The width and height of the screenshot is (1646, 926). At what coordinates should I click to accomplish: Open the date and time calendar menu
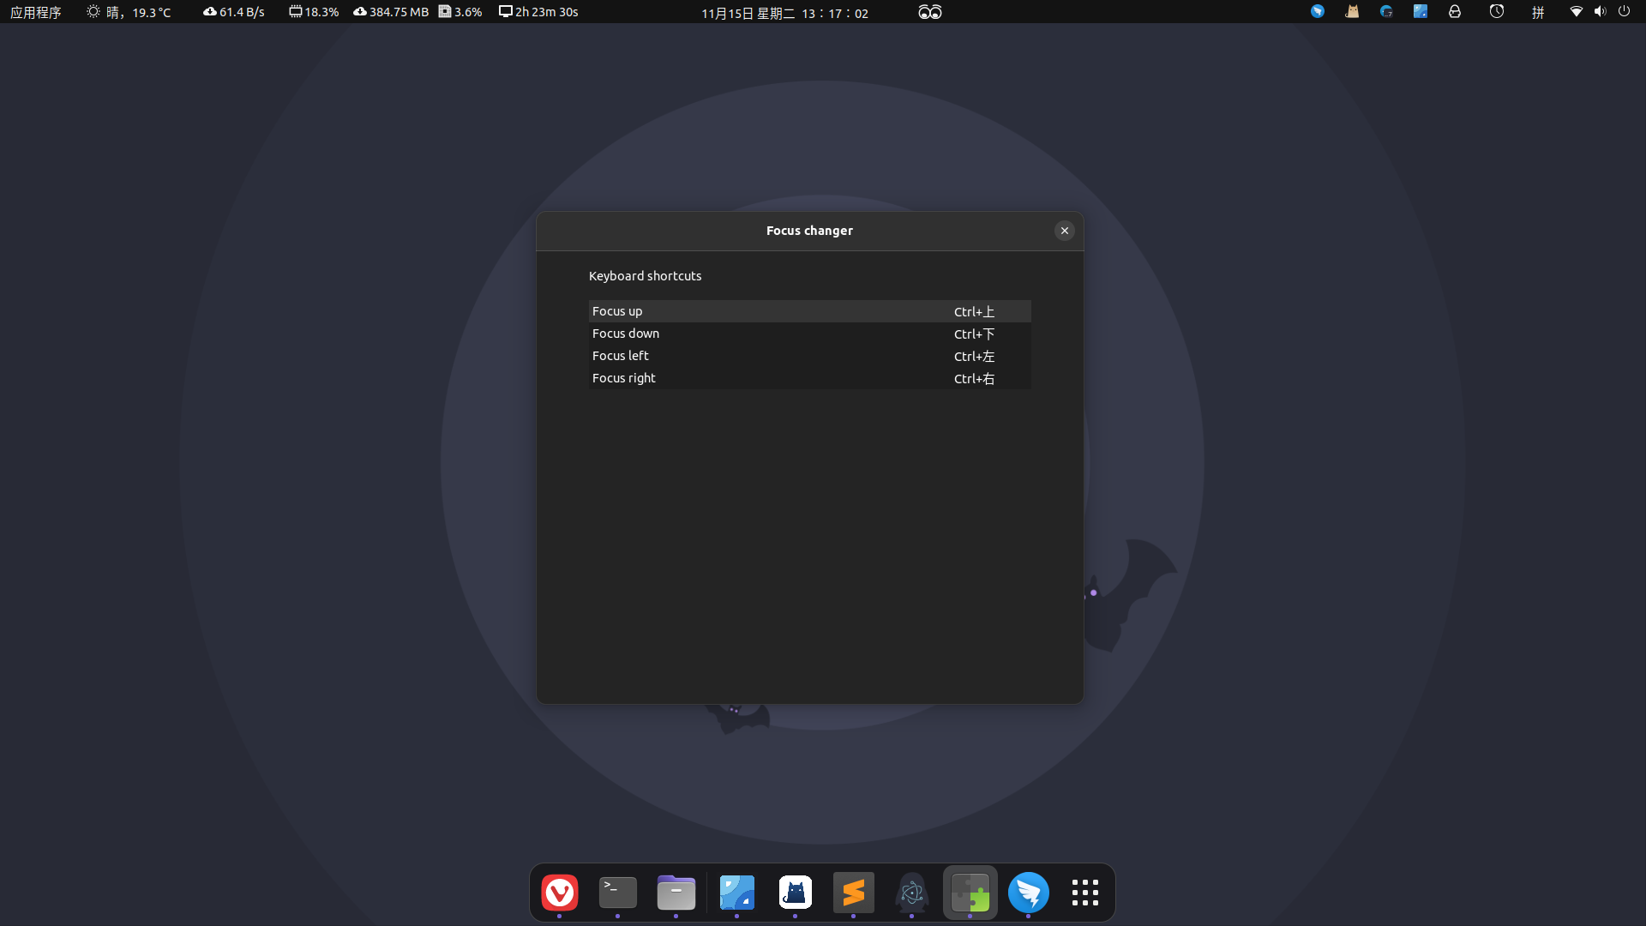click(x=784, y=13)
